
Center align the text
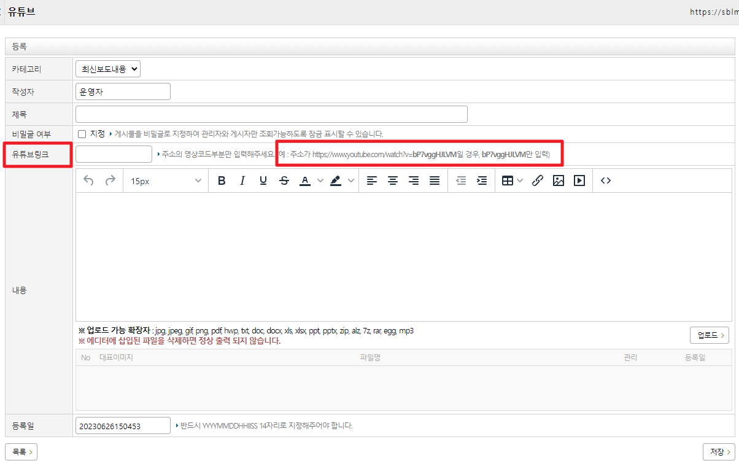(393, 181)
